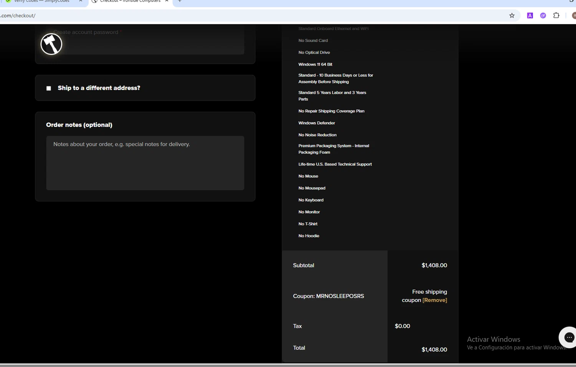Click Standard 5 Years Labor warranty text
Screen dimensions: 576x367
pos(332,96)
